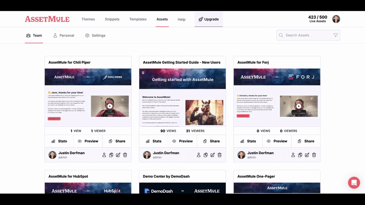This screenshot has height=205, width=365.
Task: Click the Forj card banner
Action: [x=277, y=77]
